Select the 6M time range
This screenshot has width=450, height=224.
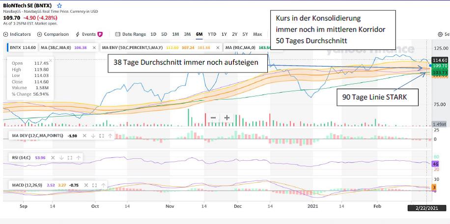pos(199,34)
